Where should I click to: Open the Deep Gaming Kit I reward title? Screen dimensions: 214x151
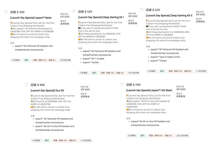[x=101, y=17]
